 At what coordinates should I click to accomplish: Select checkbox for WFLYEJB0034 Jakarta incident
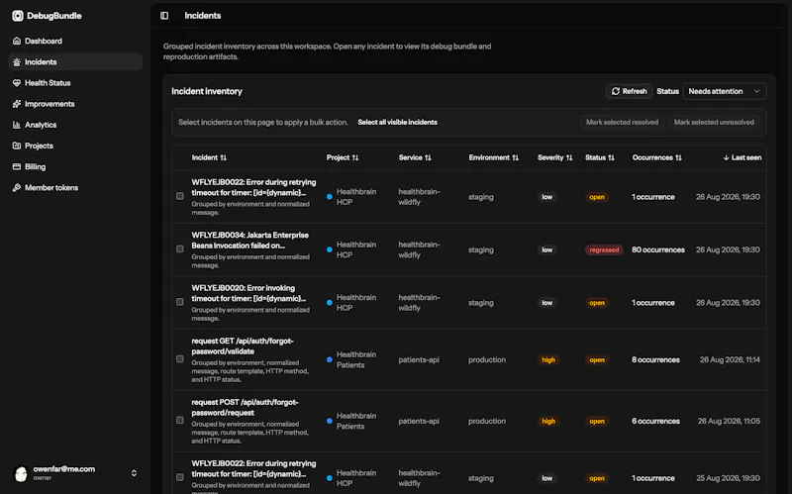point(180,249)
